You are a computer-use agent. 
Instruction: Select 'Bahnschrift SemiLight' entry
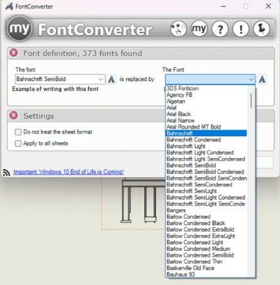coord(206,191)
